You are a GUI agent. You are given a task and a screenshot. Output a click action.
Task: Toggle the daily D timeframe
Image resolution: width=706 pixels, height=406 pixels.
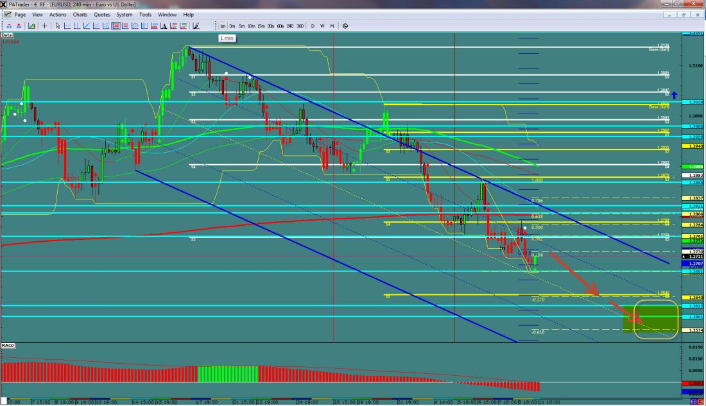(313, 26)
